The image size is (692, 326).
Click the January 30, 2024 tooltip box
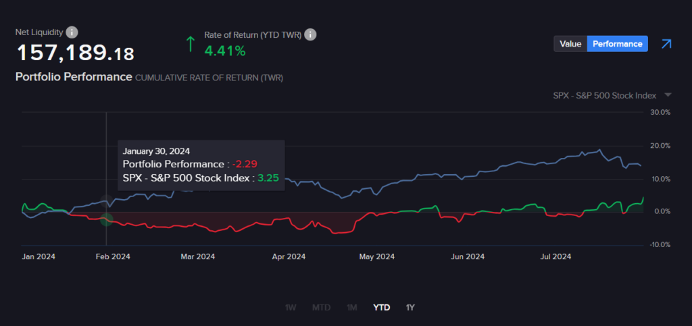[200, 165]
